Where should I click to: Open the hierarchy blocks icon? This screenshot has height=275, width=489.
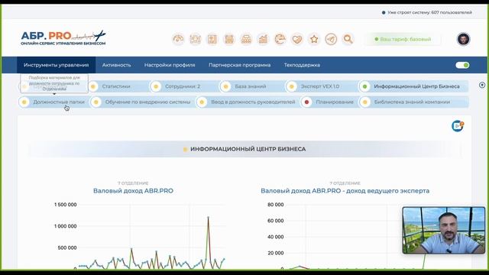tap(246, 39)
